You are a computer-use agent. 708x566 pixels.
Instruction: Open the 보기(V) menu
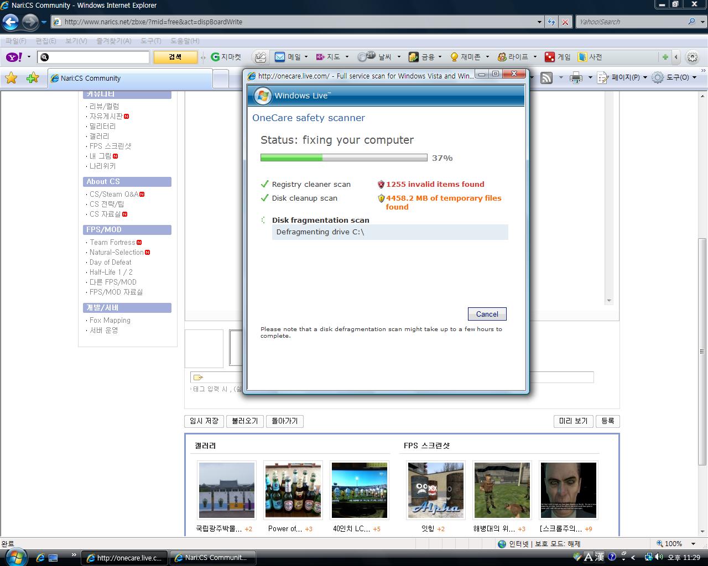76,41
